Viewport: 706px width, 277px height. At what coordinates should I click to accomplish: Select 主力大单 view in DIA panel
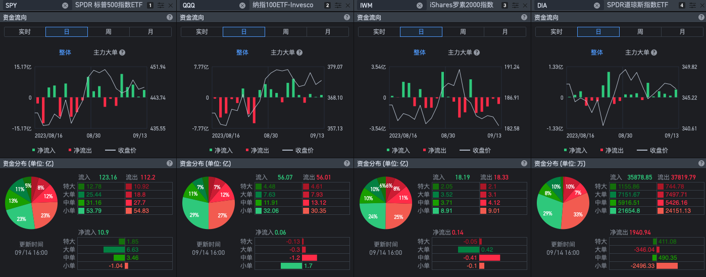[x=637, y=53]
